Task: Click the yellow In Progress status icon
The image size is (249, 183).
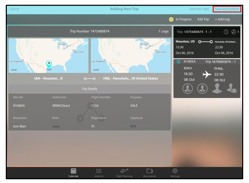Action: pyautogui.click(x=171, y=19)
